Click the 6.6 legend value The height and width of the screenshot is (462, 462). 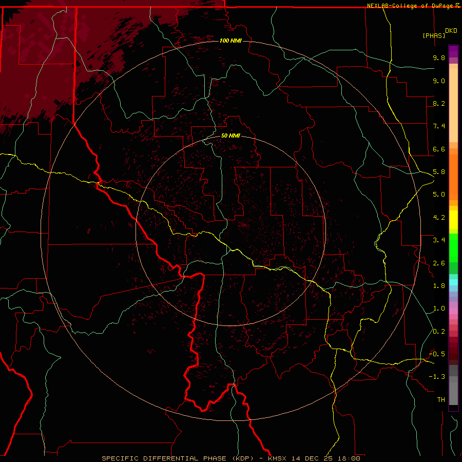tap(439, 149)
